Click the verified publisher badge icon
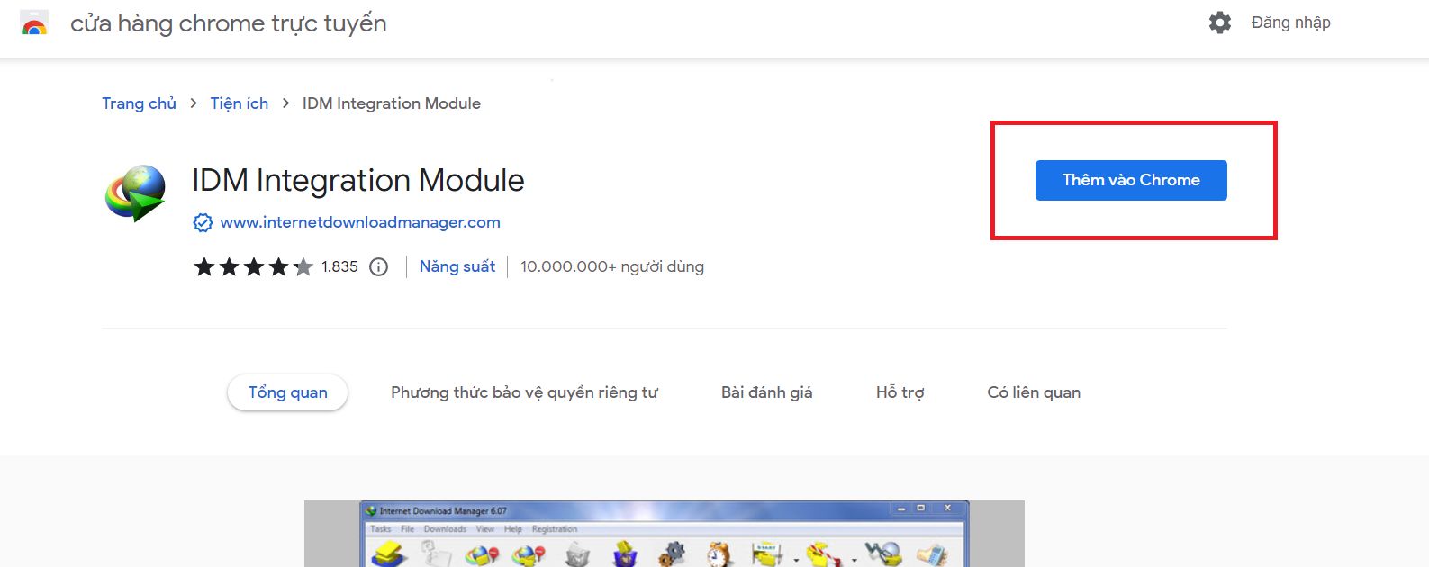Screen dimensions: 1429x567 tap(203, 222)
